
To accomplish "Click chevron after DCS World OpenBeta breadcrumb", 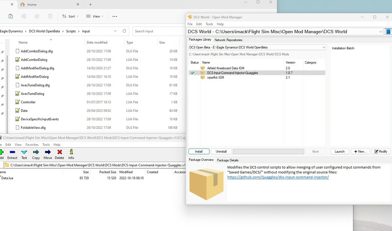I will [63, 31].
